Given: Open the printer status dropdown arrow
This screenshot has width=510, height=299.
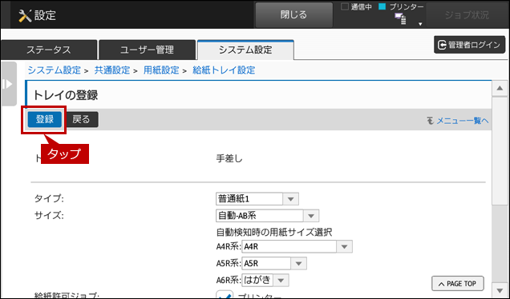Looking at the screenshot, I should [x=420, y=24].
